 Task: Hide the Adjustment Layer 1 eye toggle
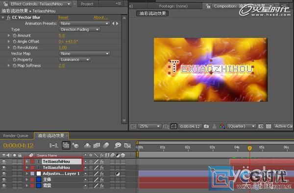pos(4,173)
